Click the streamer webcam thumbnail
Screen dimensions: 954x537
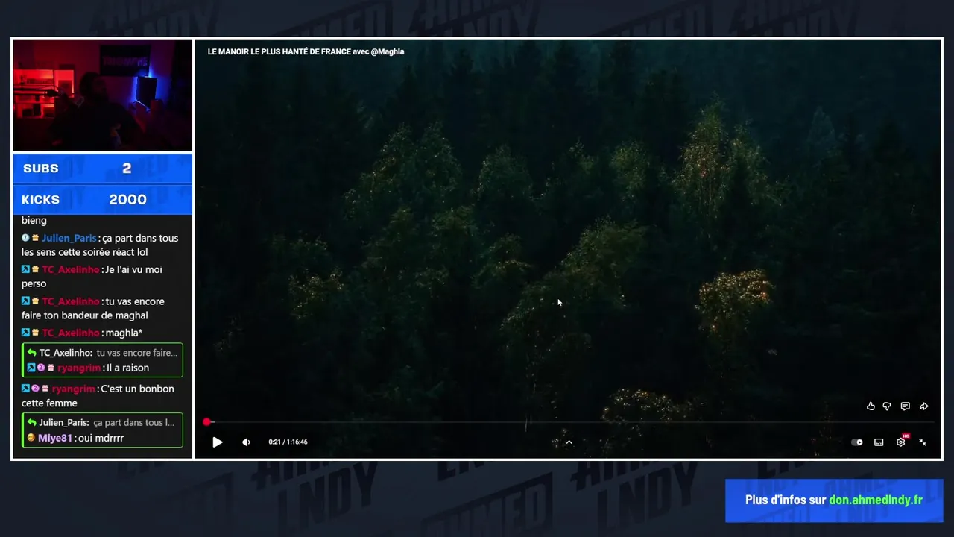(x=103, y=95)
